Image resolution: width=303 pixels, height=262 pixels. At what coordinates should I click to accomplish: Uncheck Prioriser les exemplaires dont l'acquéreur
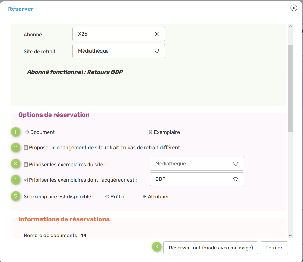pos(26,180)
